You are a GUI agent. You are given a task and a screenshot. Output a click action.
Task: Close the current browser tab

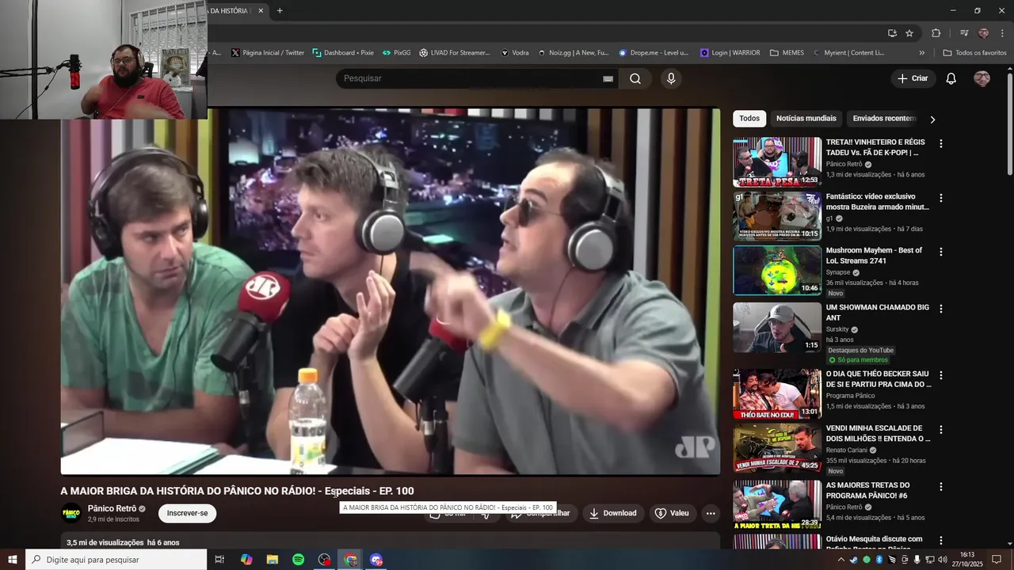tap(261, 10)
